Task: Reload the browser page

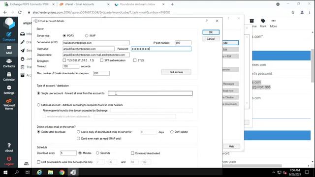Action: click(x=20, y=12)
